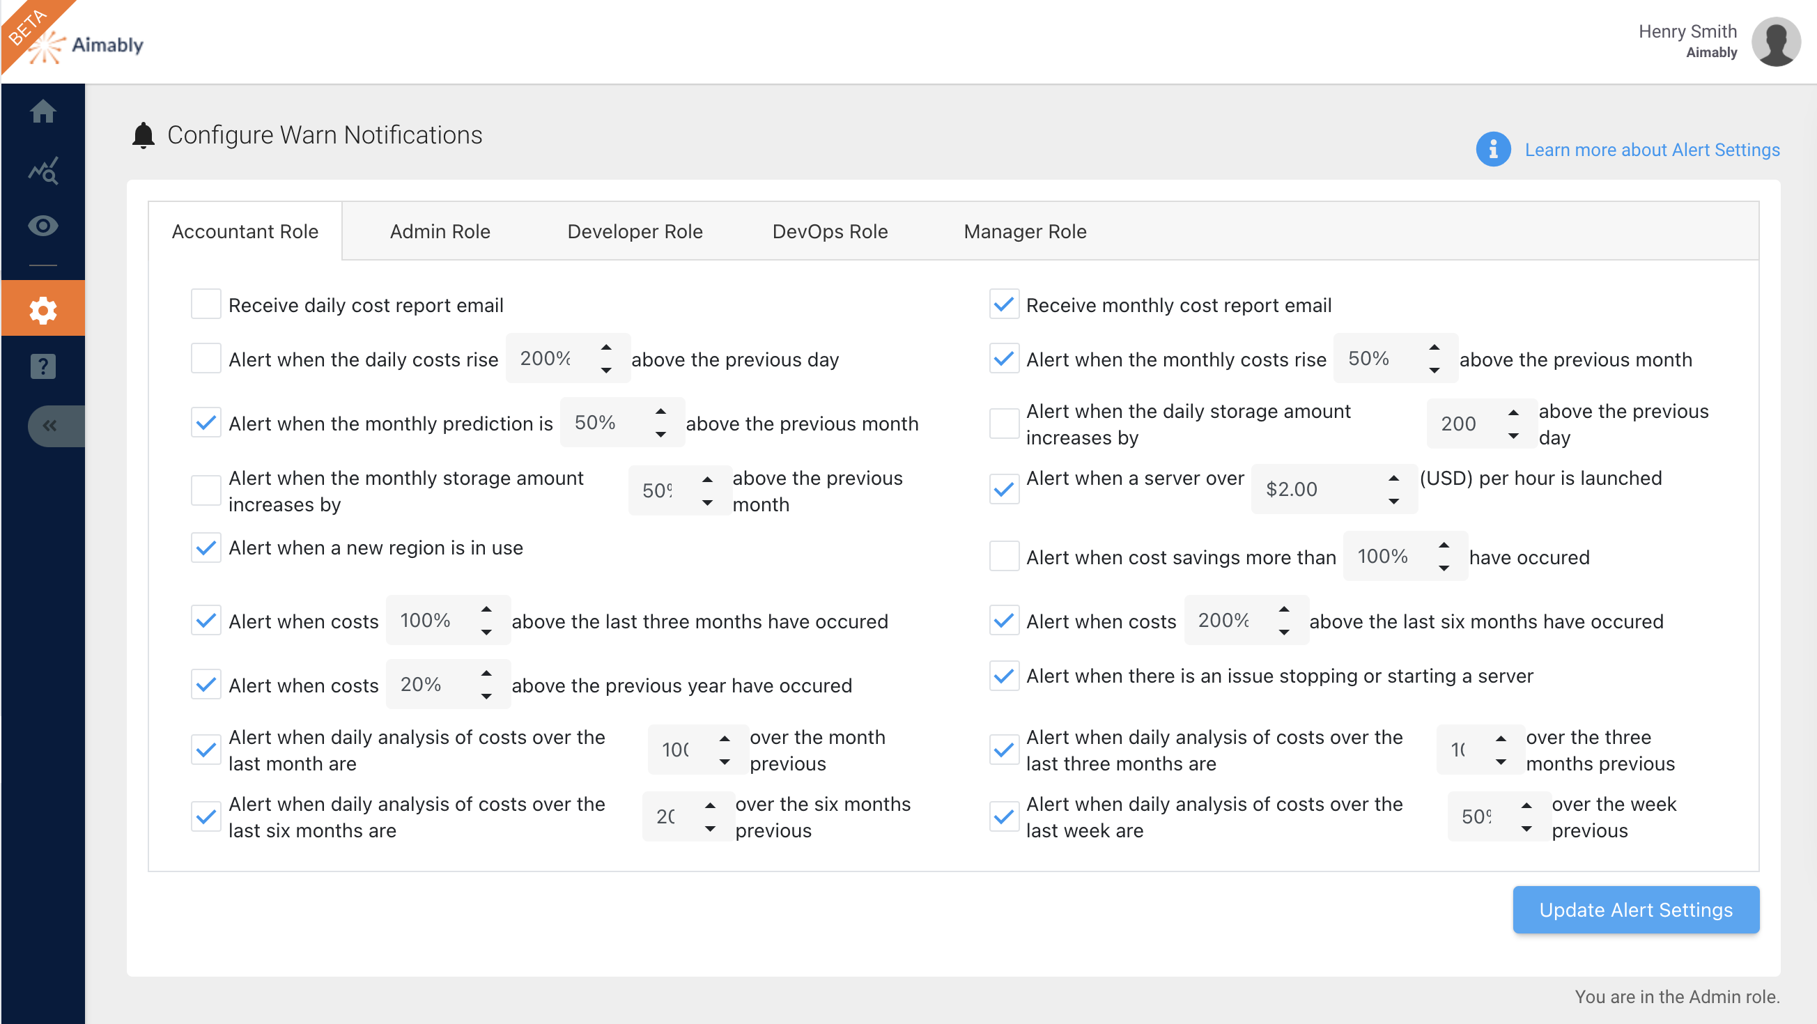Edit last month analysis percentage field
The width and height of the screenshot is (1817, 1024).
pos(697,750)
